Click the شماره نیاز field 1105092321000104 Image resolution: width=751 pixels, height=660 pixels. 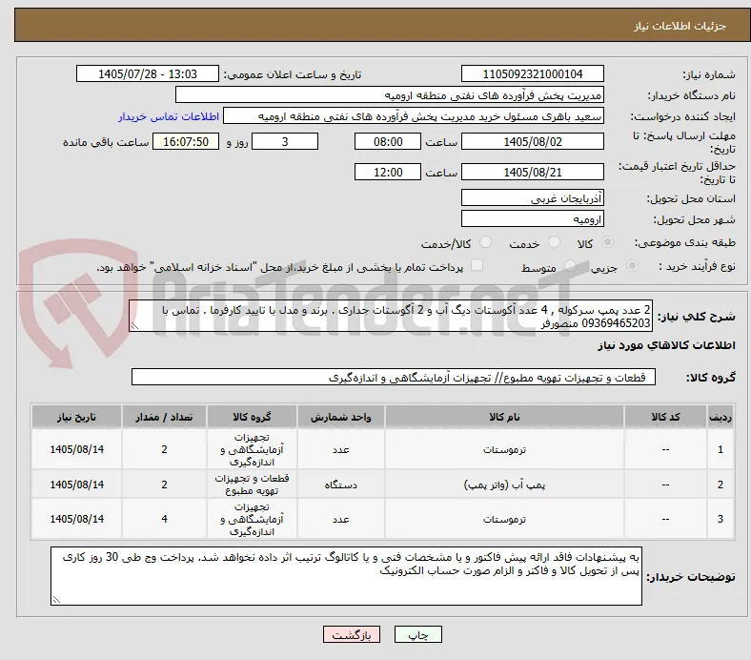pyautogui.click(x=532, y=73)
